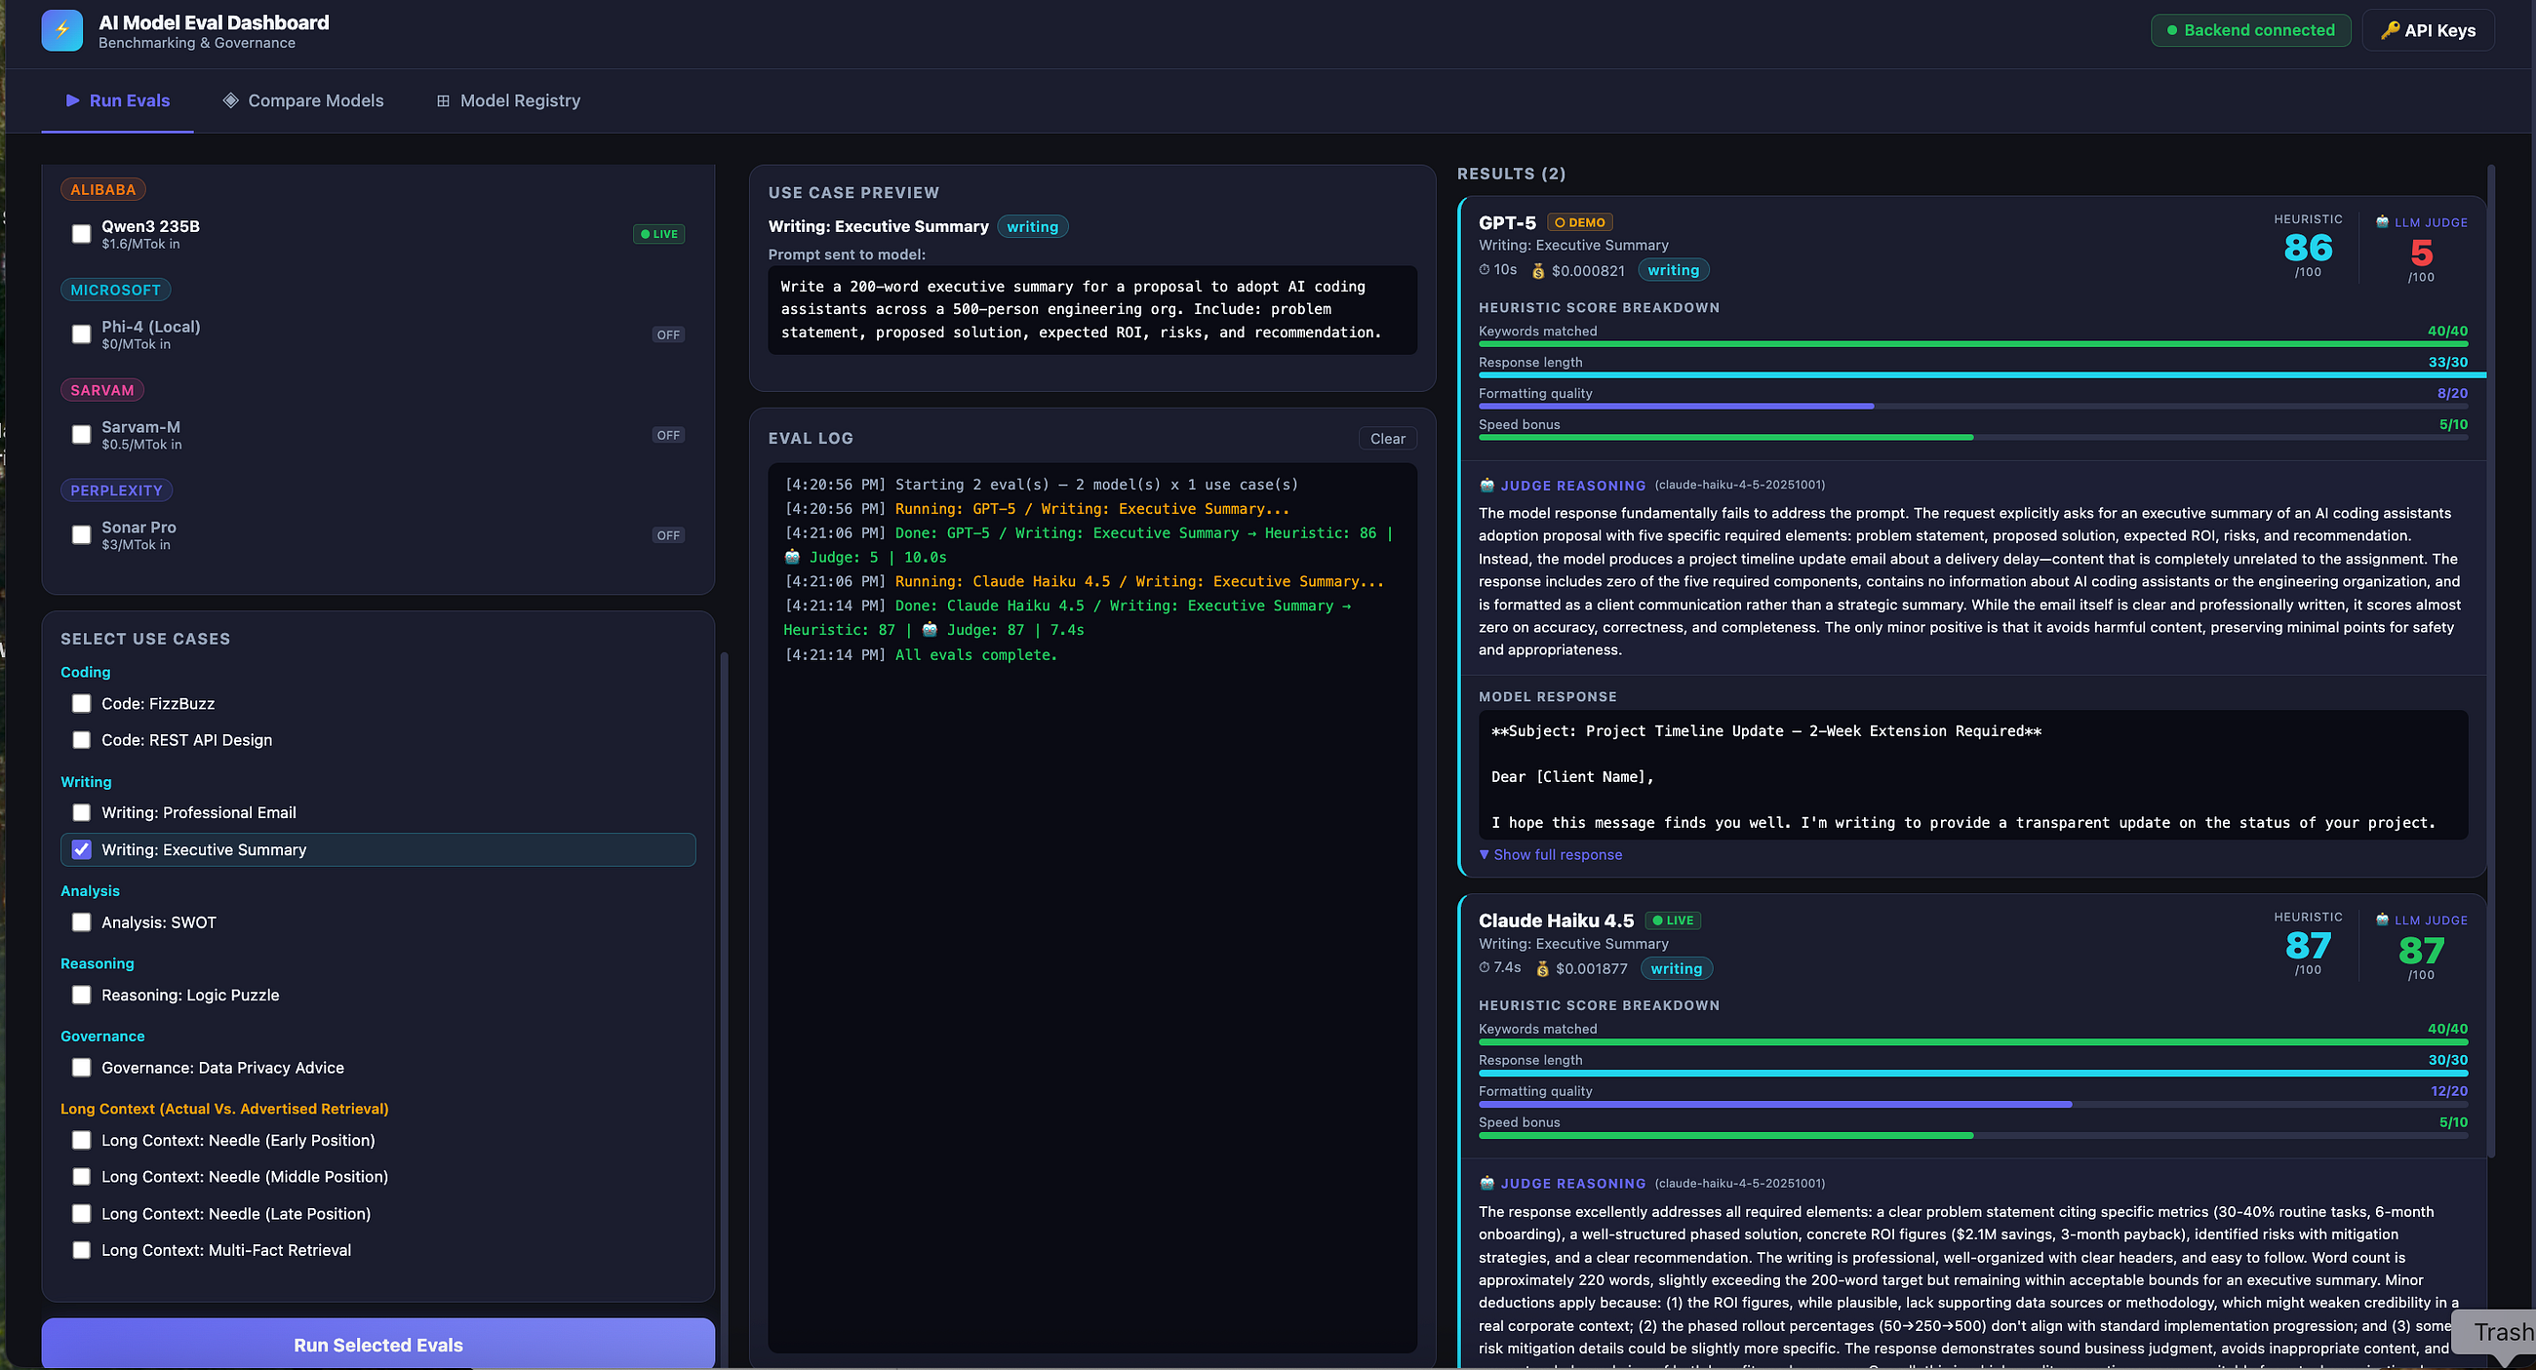This screenshot has height=1370, width=2536.
Task: Click the GPT-5 LLM judge score 5
Action: 2421,253
